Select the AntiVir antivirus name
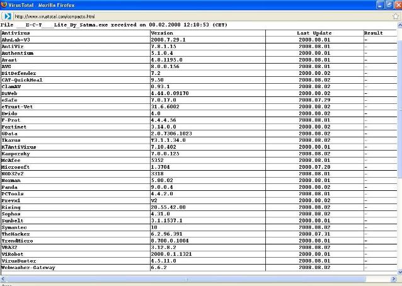Viewport: 402px width, 286px height. [13, 47]
